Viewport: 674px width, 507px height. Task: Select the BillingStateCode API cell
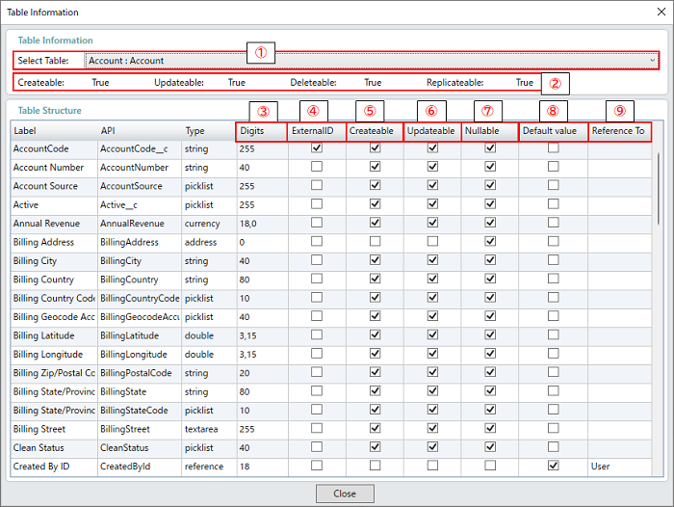(x=140, y=411)
